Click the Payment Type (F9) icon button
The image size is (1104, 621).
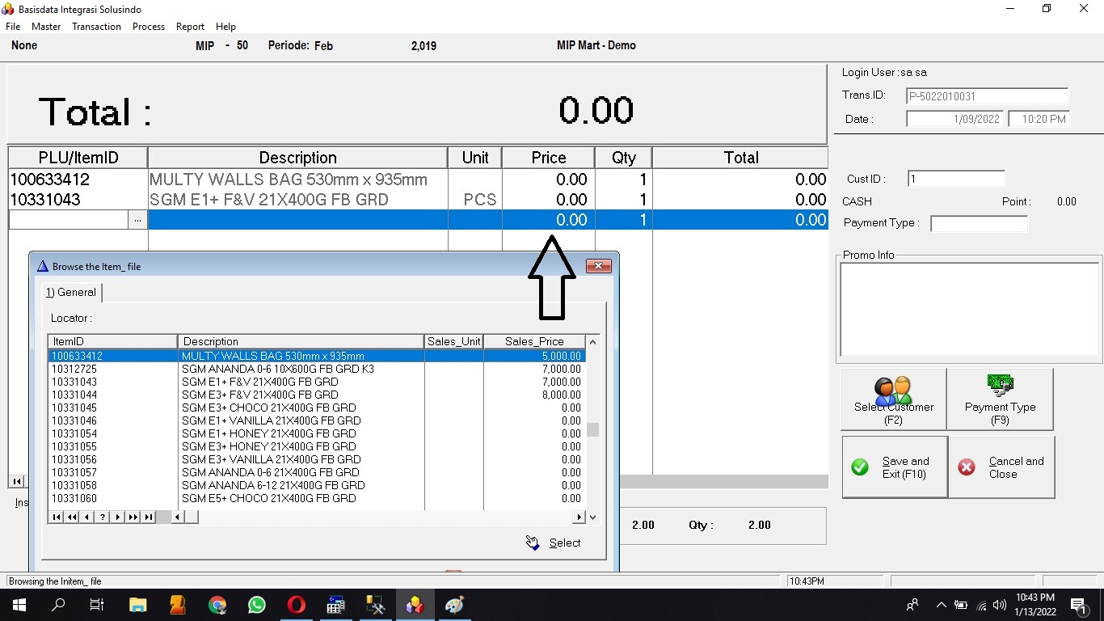pos(1000,399)
